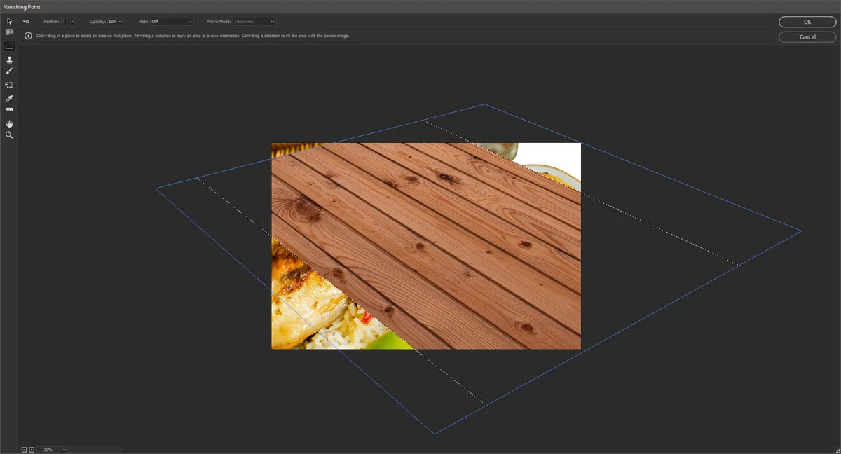841x454 pixels.
Task: Click the info icon beside the hint text
Action: [x=28, y=35]
